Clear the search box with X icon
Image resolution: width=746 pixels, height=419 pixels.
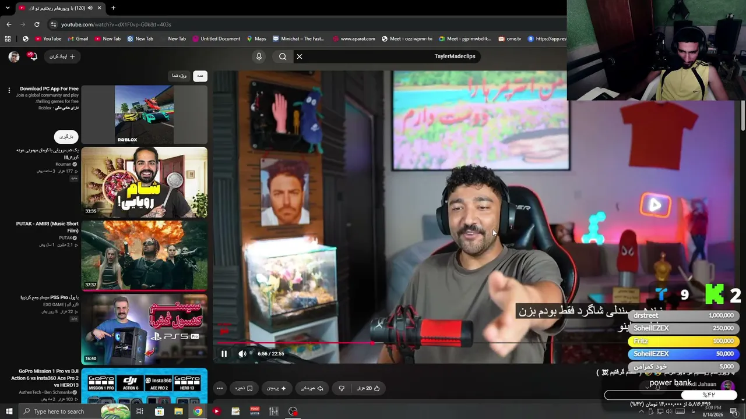[300, 56]
